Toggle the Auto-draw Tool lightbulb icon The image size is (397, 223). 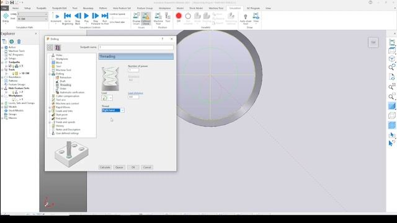[246, 19]
